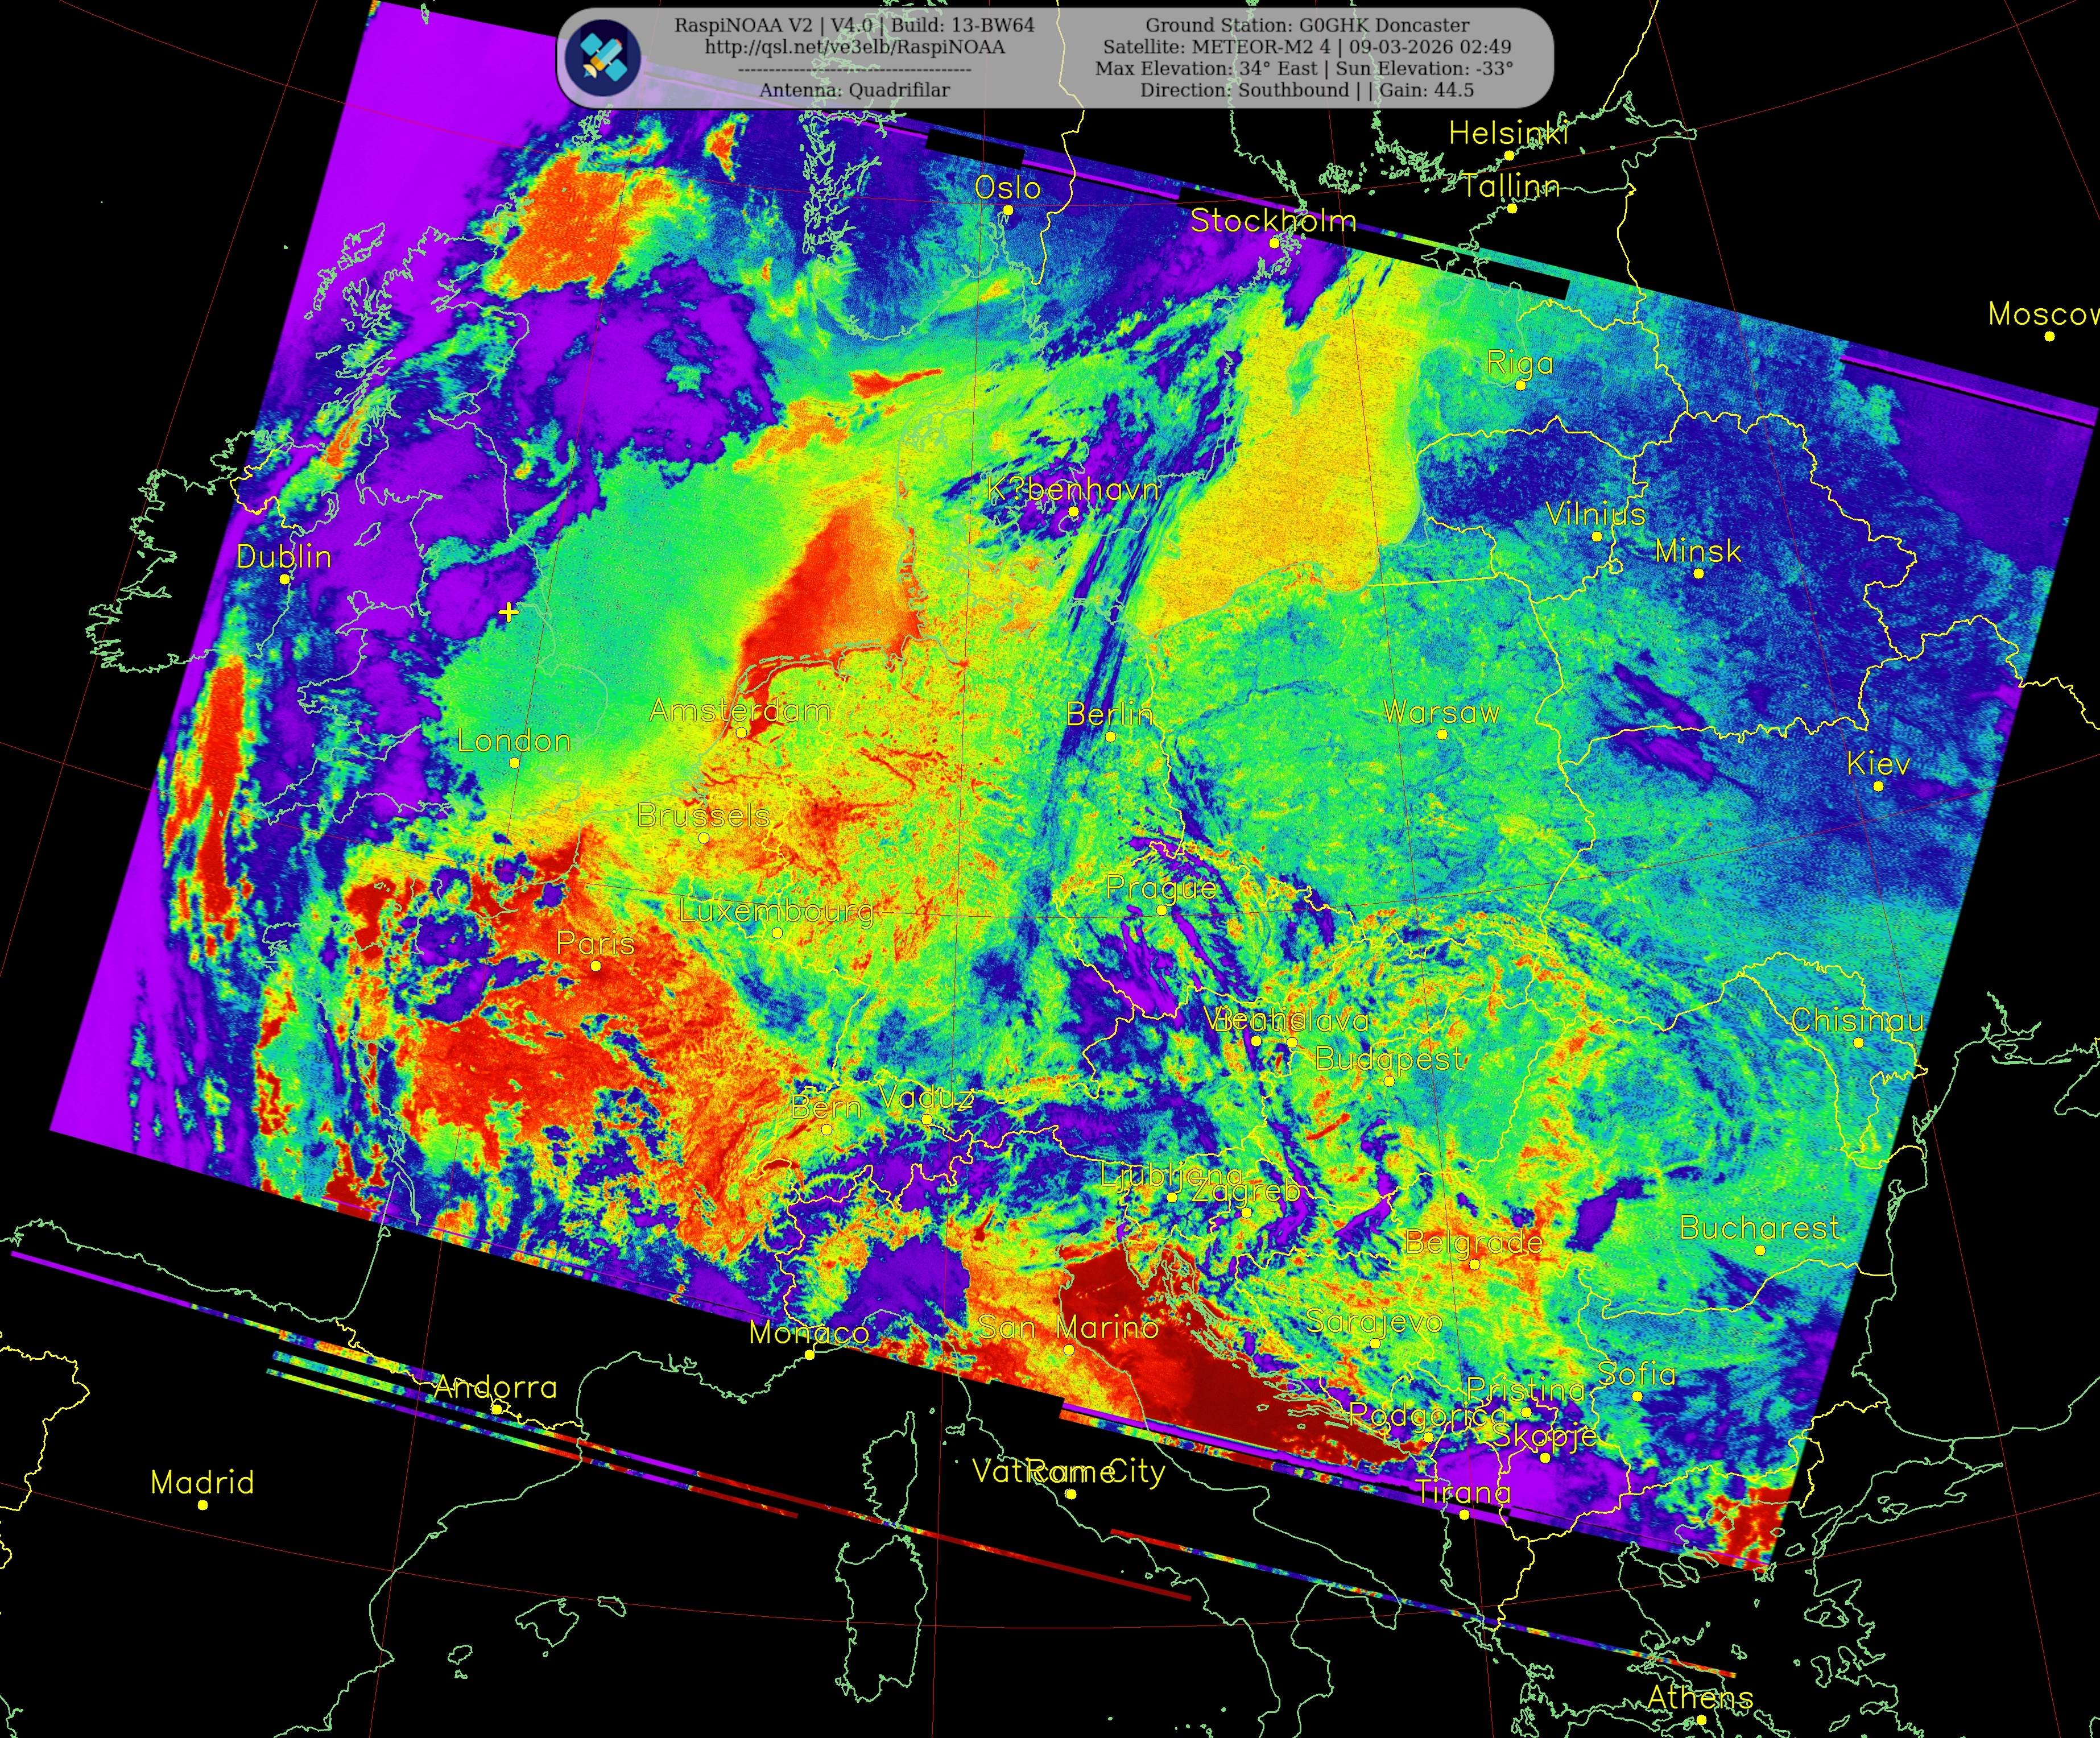Screen dimensions: 2100x1738
Task: Click the Paris city label
Action: pyautogui.click(x=595, y=943)
